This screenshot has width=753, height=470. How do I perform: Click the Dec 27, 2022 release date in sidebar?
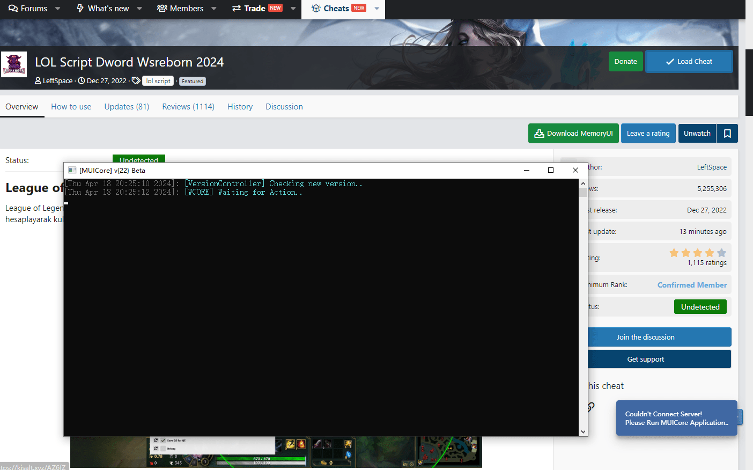click(x=706, y=210)
